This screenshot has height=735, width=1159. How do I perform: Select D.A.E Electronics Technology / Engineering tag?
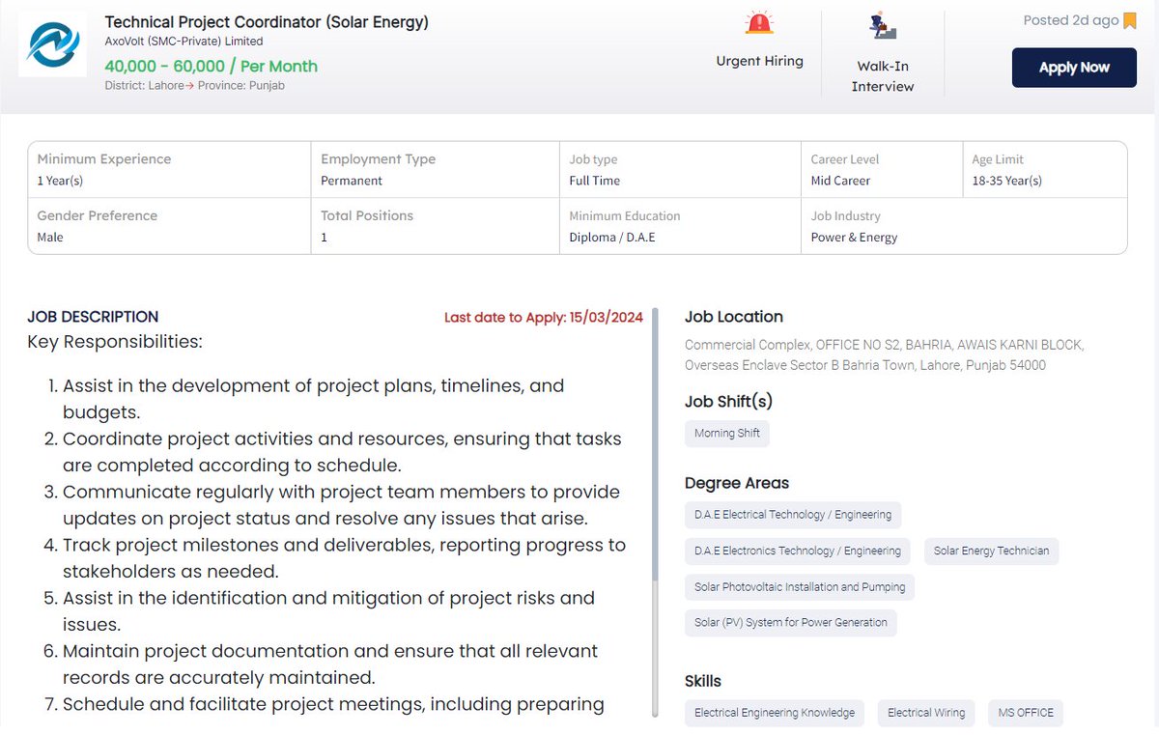[x=798, y=551]
